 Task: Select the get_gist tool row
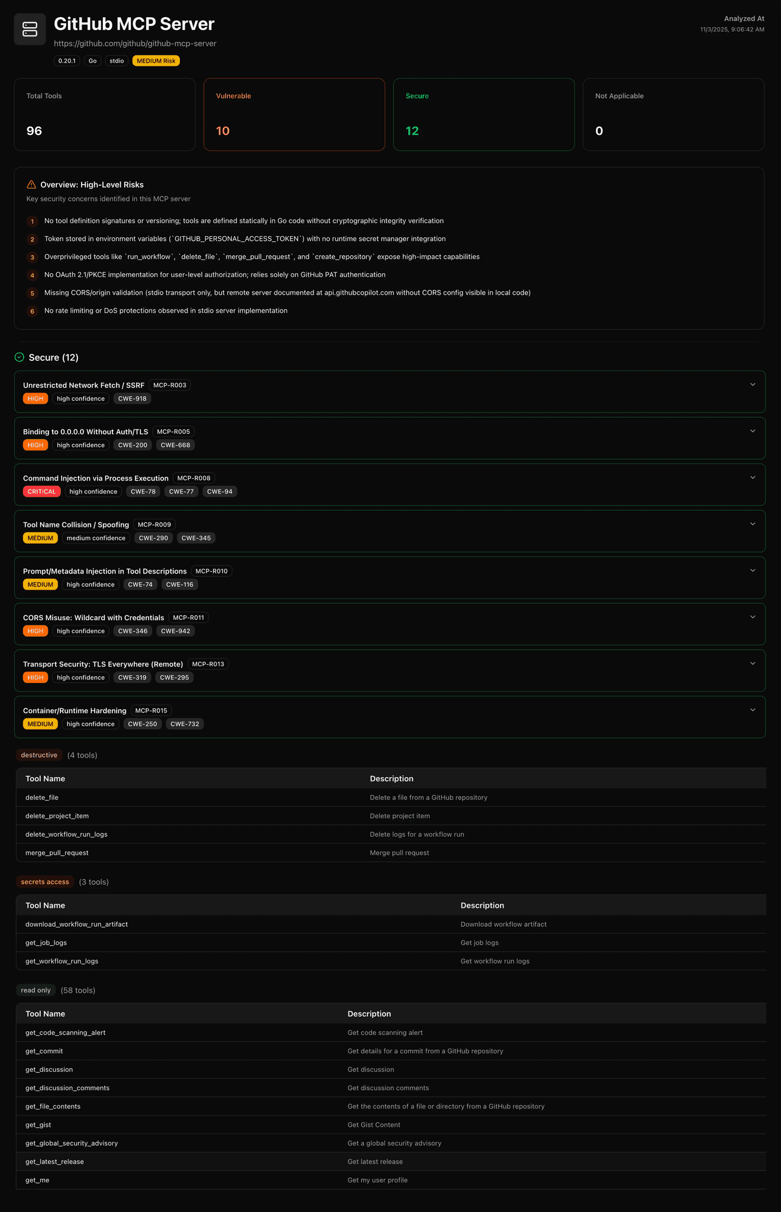click(391, 1124)
